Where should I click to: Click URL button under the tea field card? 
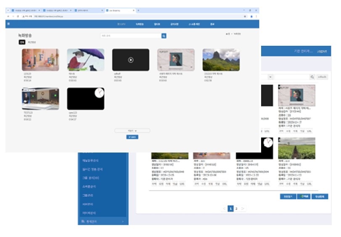click(x=309, y=184)
